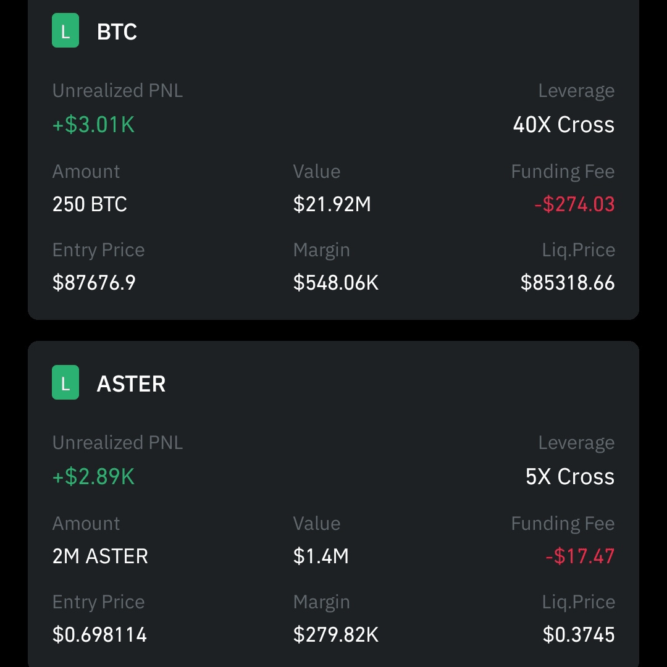
Task: Select ASTER margin $279.82K
Action: (x=335, y=634)
